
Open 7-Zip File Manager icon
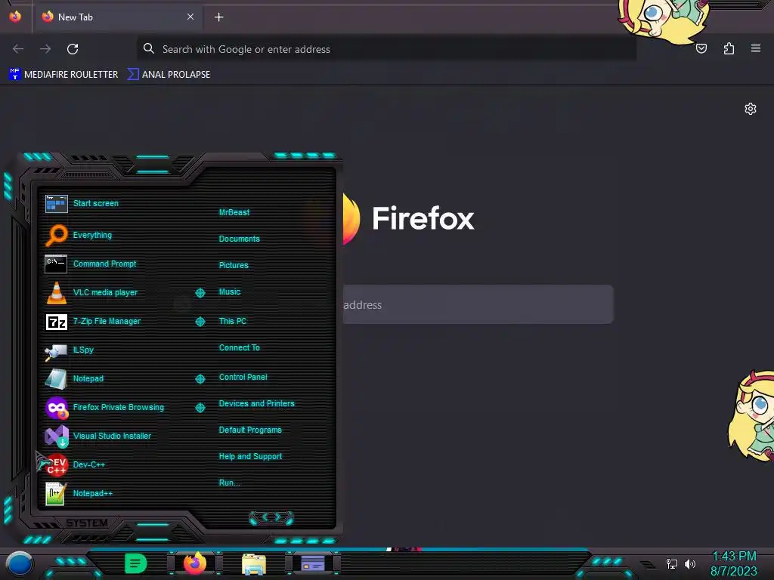pos(56,322)
